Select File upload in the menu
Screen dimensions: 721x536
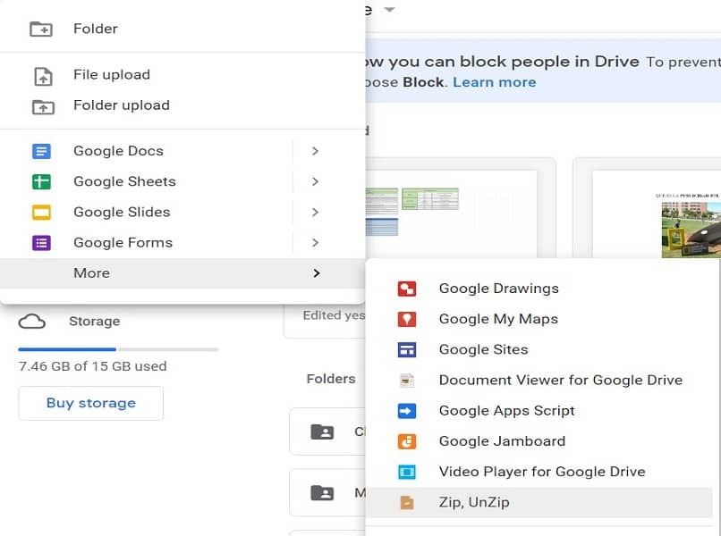[111, 74]
